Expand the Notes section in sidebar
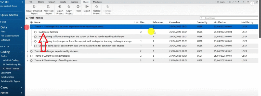The width and height of the screenshot is (261, 96). point(21,93)
